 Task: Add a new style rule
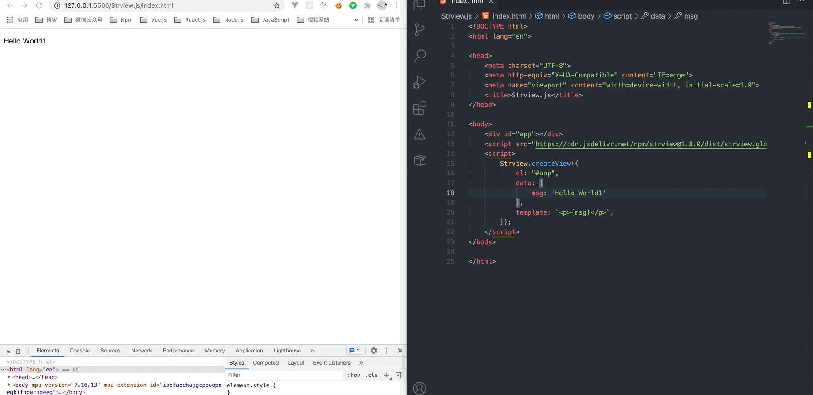click(x=387, y=375)
